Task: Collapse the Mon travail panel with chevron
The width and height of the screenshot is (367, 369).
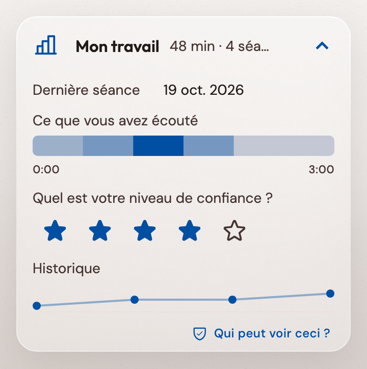Action: [x=322, y=46]
